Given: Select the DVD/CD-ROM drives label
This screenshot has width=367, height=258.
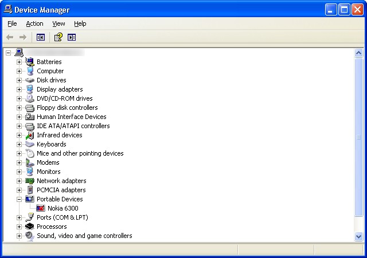Looking at the screenshot, I should point(65,98).
